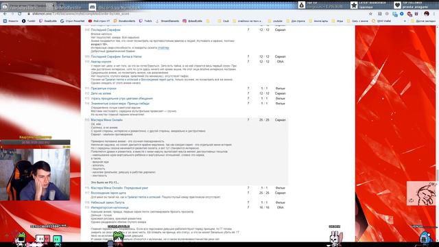The width and height of the screenshot is (439, 247).
Task: Click the streamer webcam overlay
Action: pyautogui.click(x=35, y=174)
